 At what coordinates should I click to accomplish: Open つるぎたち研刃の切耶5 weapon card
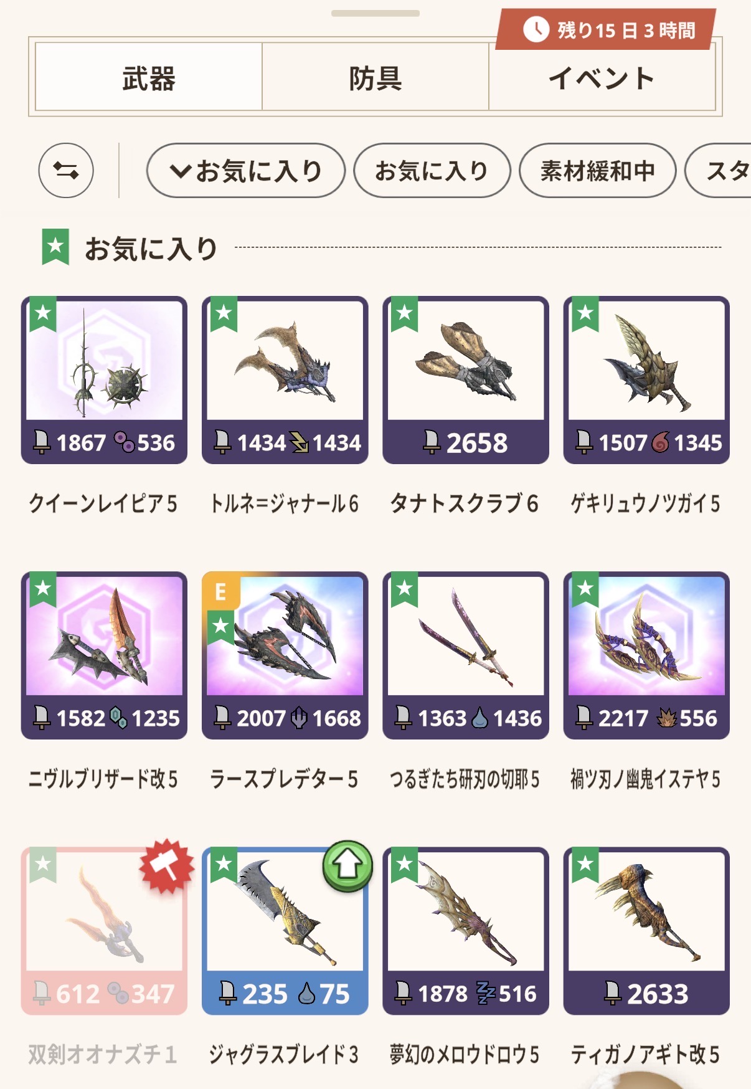[466, 655]
